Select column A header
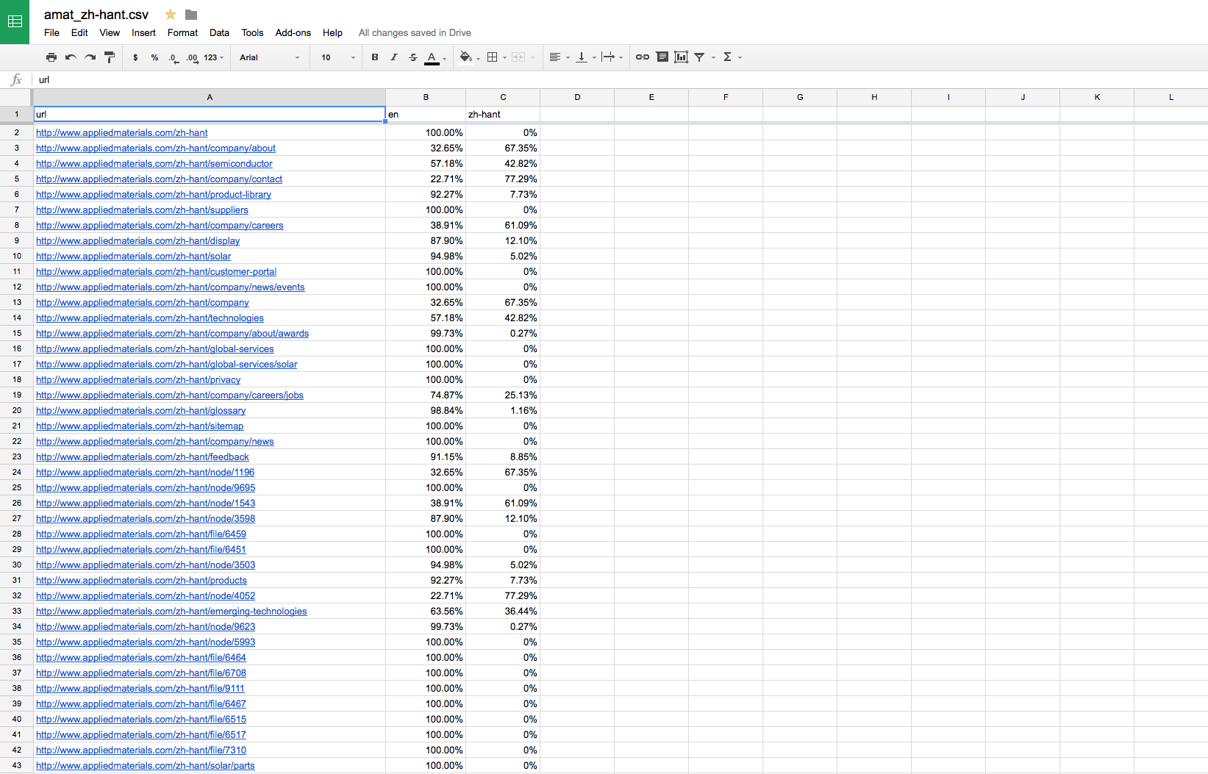This screenshot has width=1208, height=774. click(210, 97)
